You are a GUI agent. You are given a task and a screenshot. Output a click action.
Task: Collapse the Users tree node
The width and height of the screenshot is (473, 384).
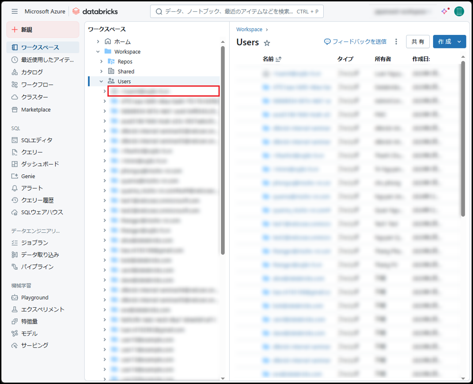coord(101,81)
